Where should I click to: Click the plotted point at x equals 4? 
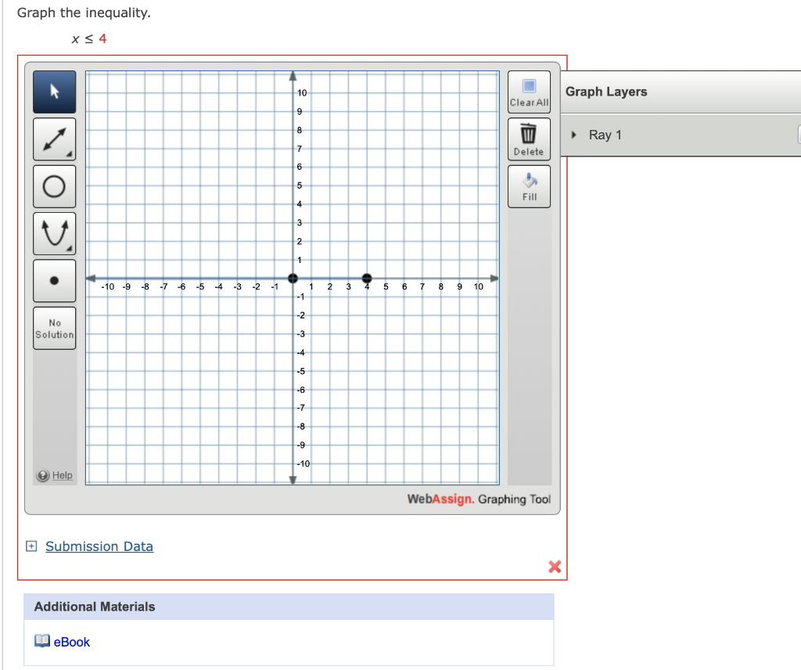tap(367, 278)
